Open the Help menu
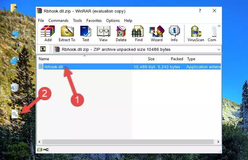 click(128, 21)
